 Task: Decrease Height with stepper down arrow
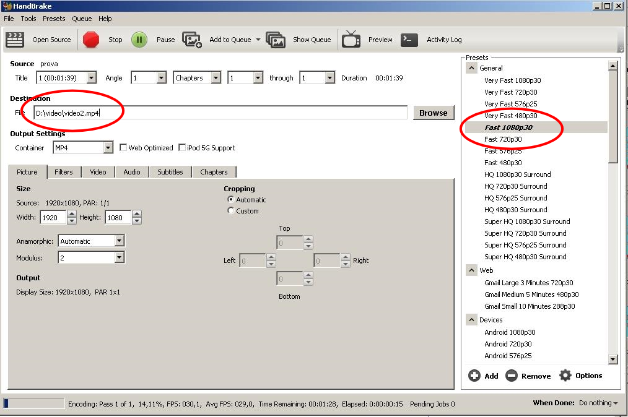pos(137,221)
